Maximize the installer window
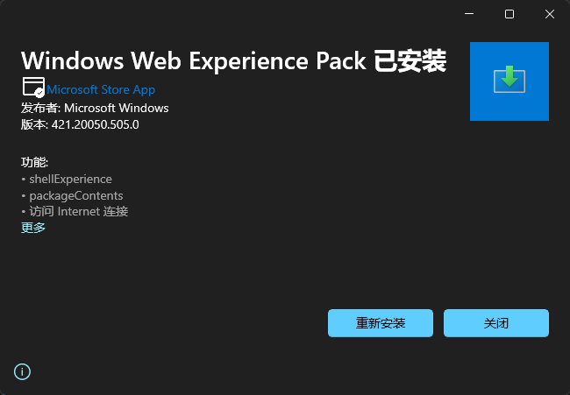The height and width of the screenshot is (395, 570). pos(509,14)
